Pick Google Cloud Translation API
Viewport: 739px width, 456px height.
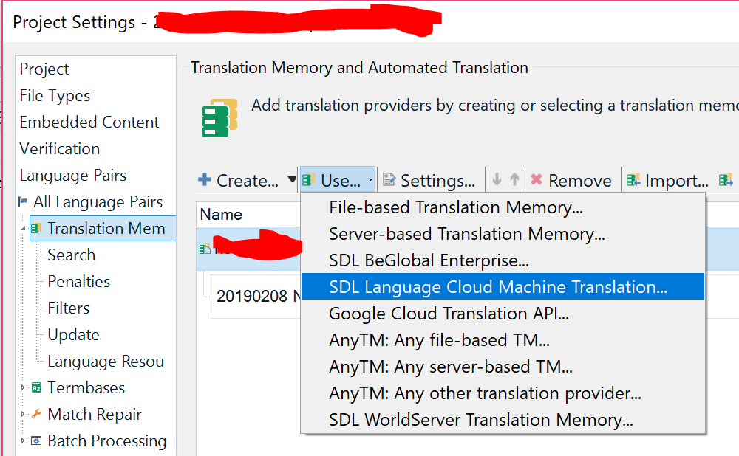click(503, 314)
